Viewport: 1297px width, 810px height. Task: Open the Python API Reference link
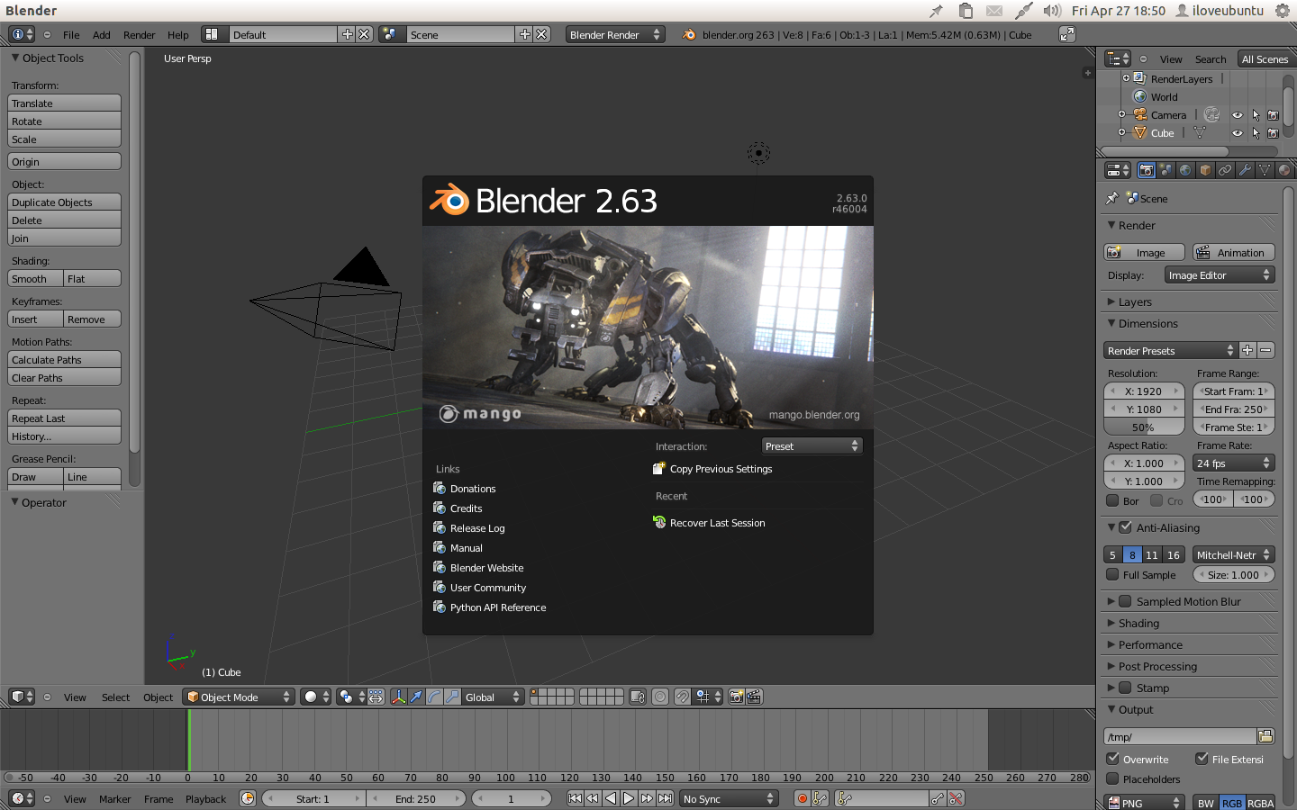pyautogui.click(x=497, y=607)
